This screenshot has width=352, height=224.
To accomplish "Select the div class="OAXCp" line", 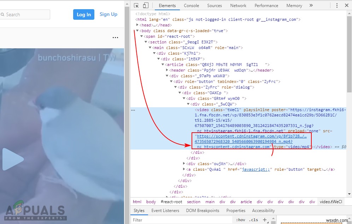I will [205, 93].
